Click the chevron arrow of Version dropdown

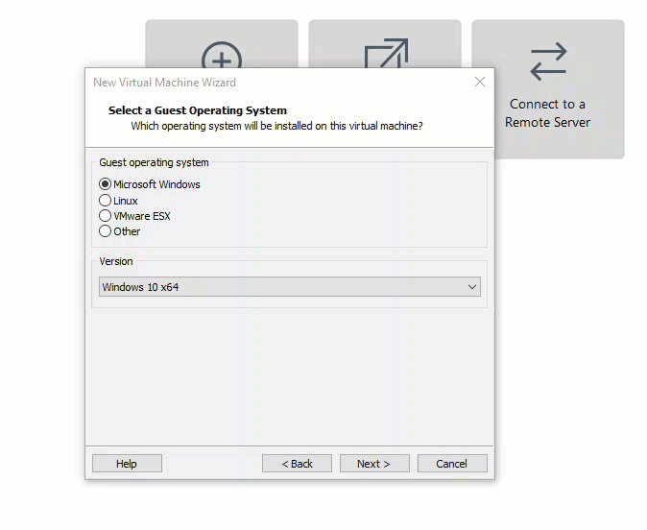(472, 287)
